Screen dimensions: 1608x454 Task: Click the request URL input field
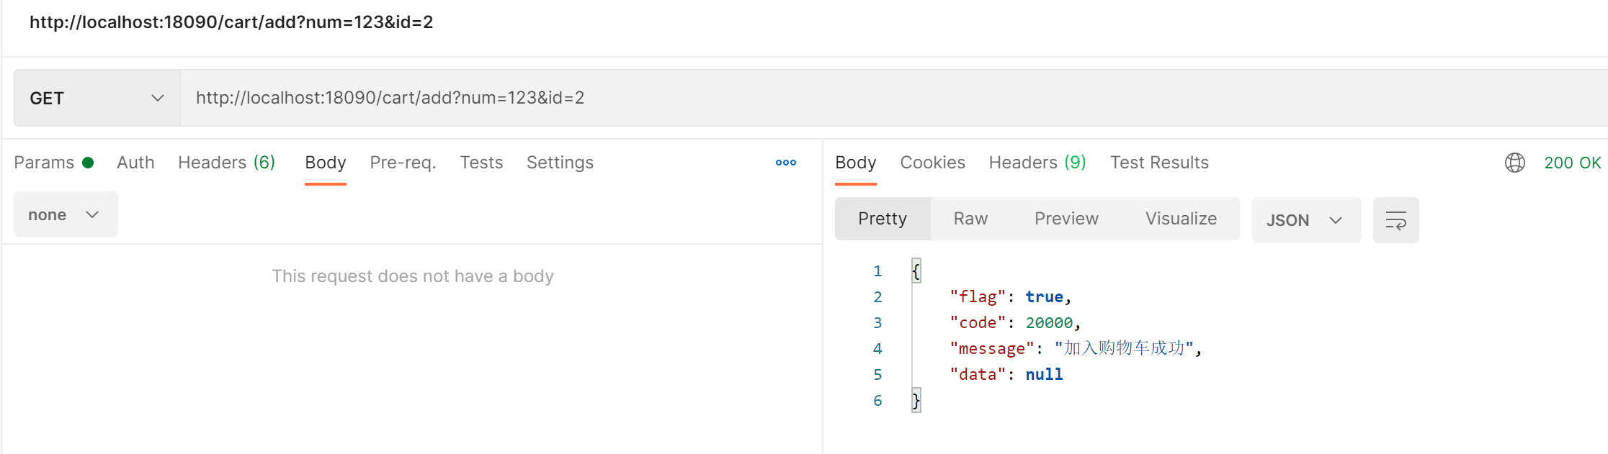click(x=865, y=98)
